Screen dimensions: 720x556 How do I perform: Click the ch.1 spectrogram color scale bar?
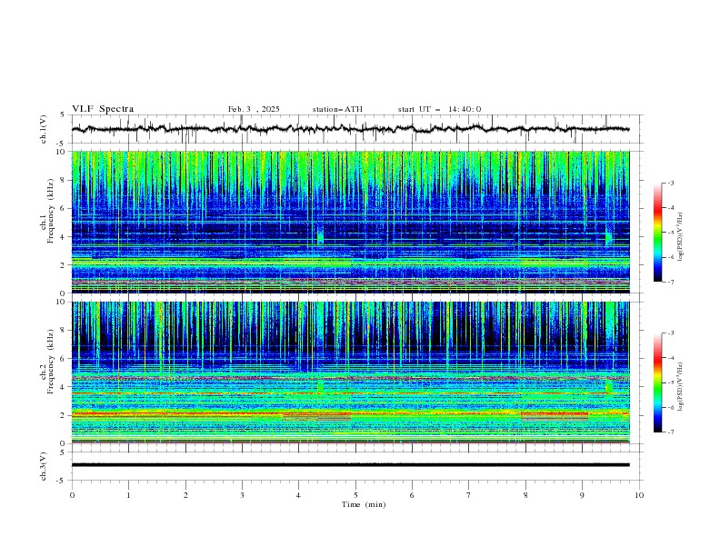(x=657, y=232)
